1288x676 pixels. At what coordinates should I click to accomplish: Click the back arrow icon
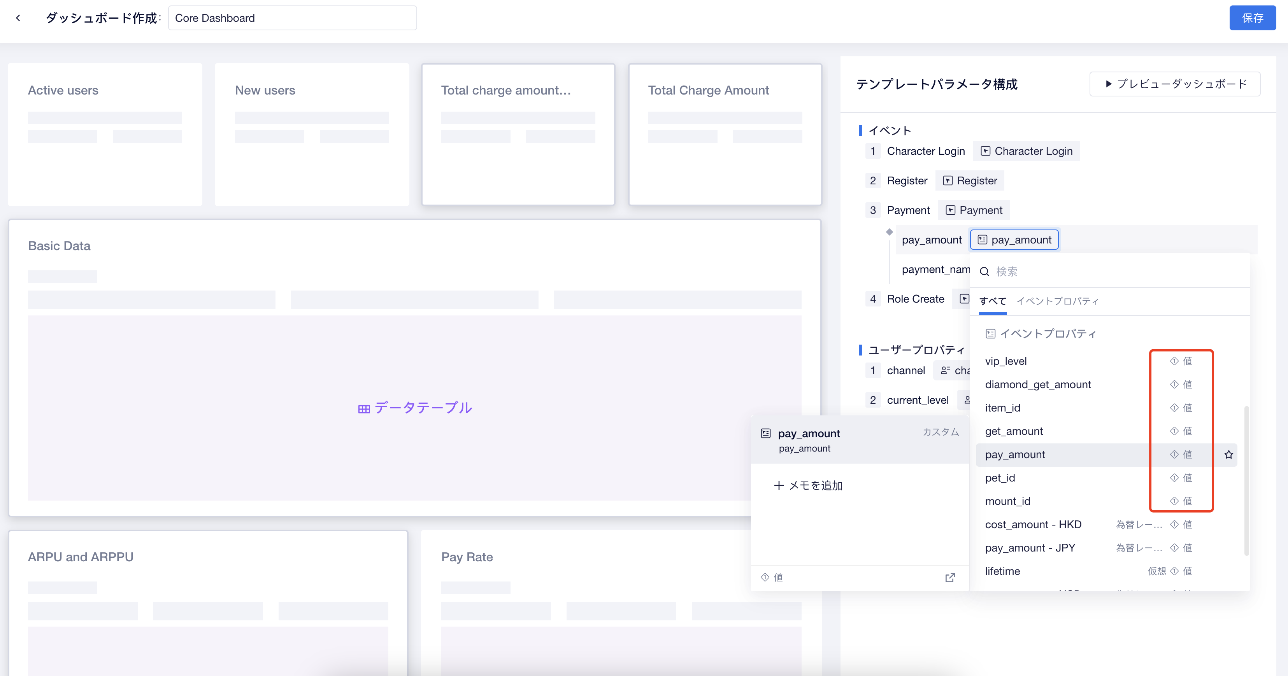[18, 18]
